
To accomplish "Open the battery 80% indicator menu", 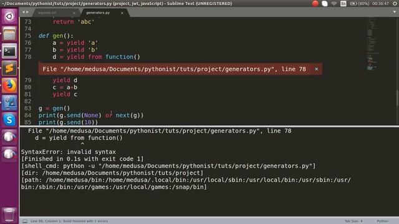I will point(359,4).
